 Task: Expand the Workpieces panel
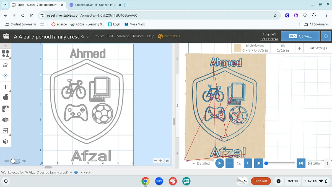coord(71,172)
